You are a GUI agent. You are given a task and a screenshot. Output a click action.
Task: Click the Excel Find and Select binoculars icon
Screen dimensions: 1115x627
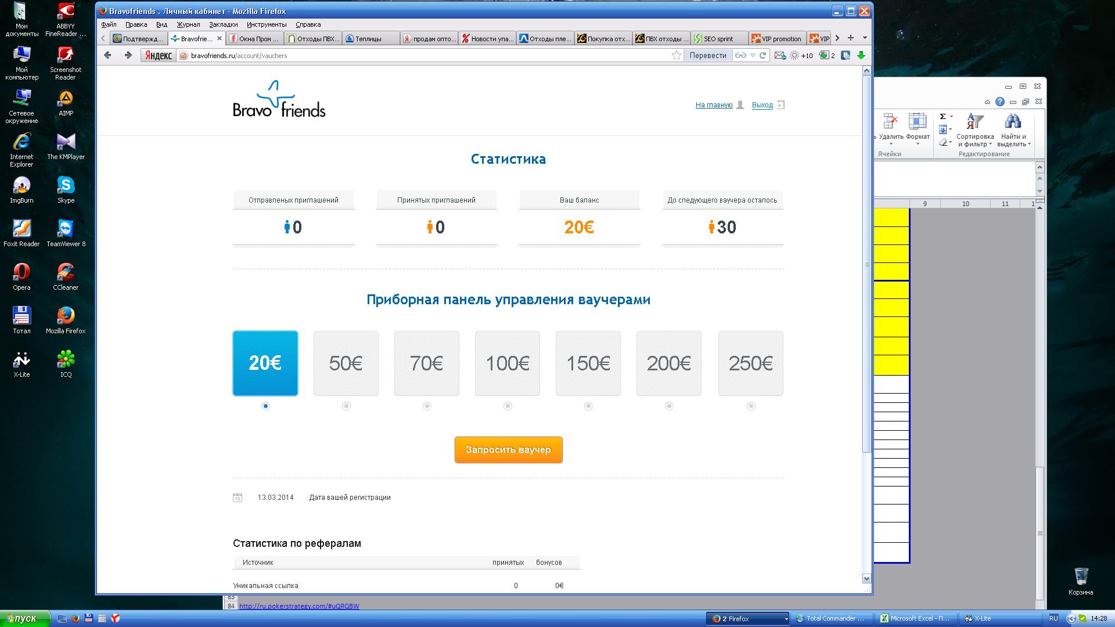click(1013, 121)
